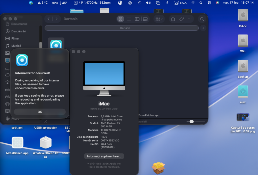Click the iMac image in About window

pyautogui.click(x=104, y=79)
